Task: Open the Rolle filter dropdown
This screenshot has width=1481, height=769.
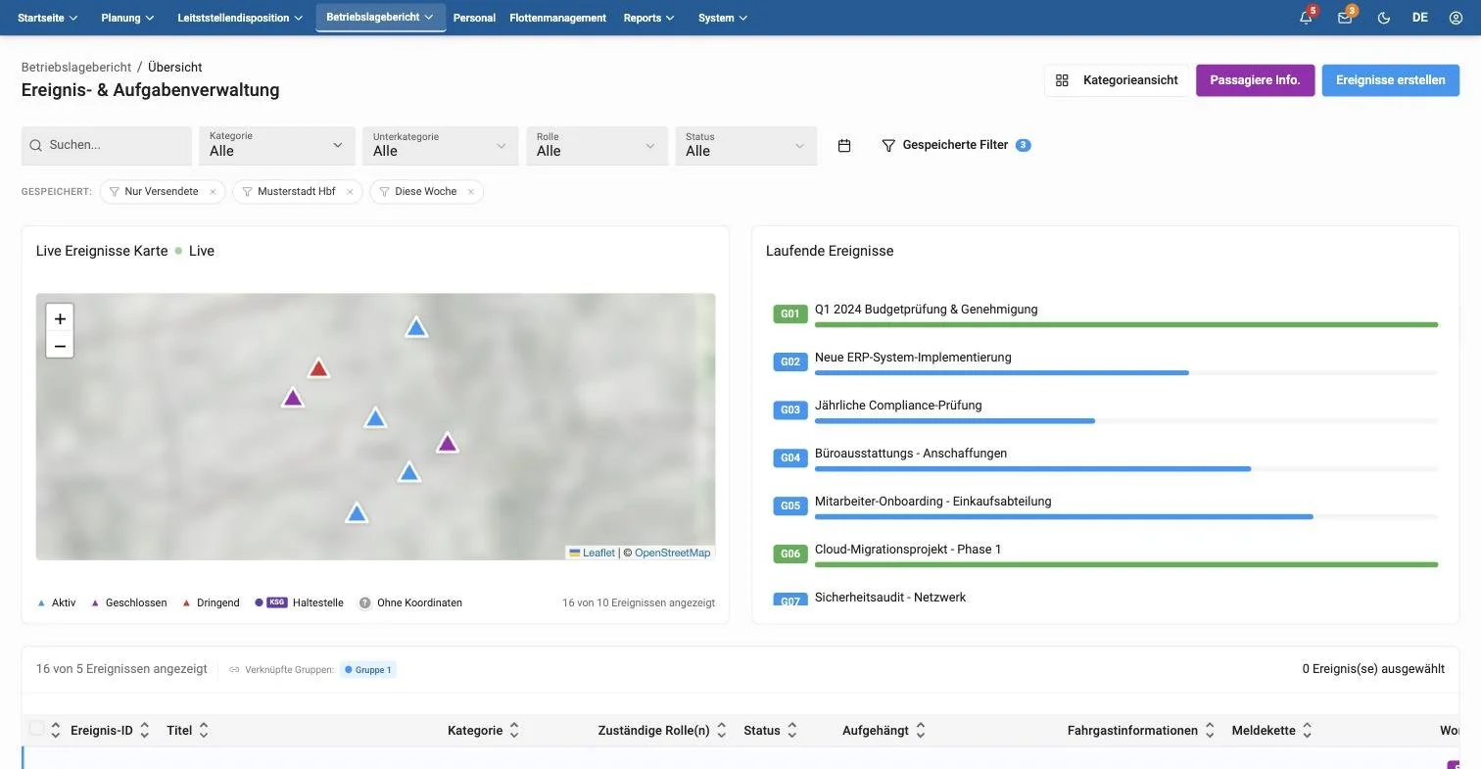Action: pos(597,145)
